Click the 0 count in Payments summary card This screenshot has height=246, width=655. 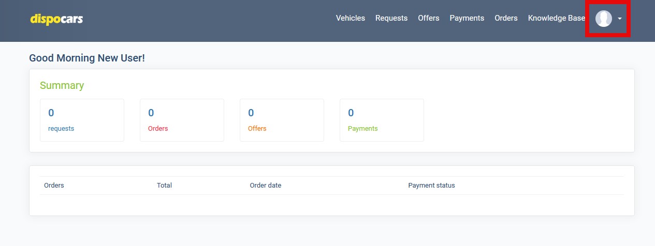click(351, 113)
